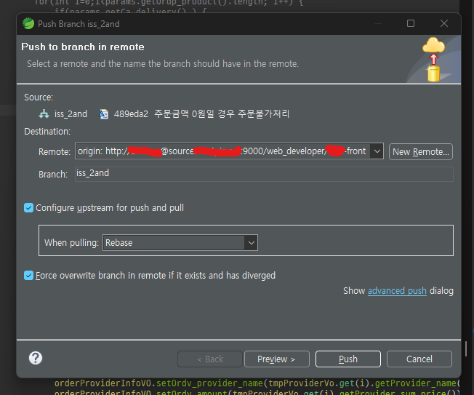
Task: Click the source branch name iss_2and
Action: tap(71, 114)
